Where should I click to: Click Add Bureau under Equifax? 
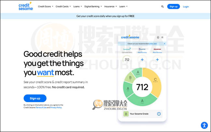[157, 52]
